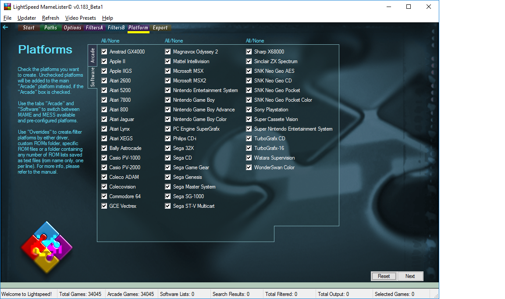505x299 pixels.
Task: Toggle the GCE Vectrex checkbox
Action: (x=104, y=206)
